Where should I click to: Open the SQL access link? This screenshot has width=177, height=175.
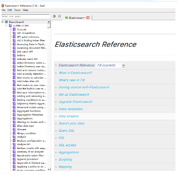click(x=67, y=145)
